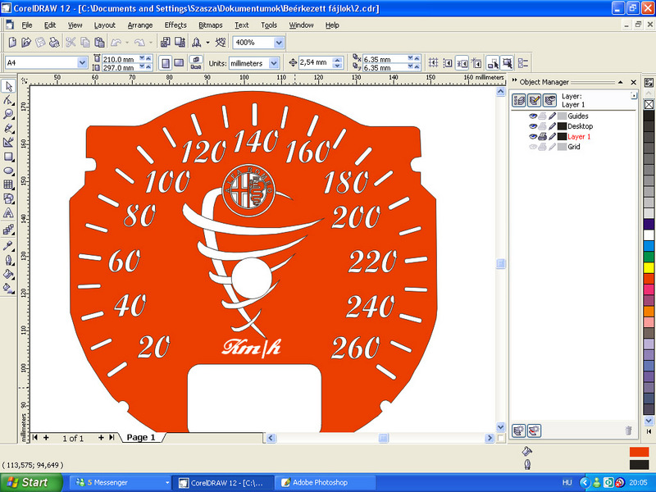Select the Smart Drawing tool
This screenshot has height=492, width=656.
8,143
